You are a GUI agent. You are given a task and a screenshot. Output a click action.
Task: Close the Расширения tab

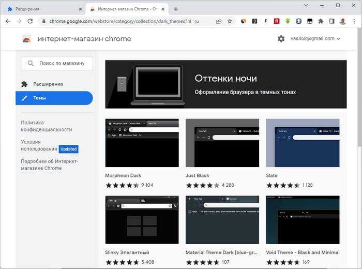(80, 9)
